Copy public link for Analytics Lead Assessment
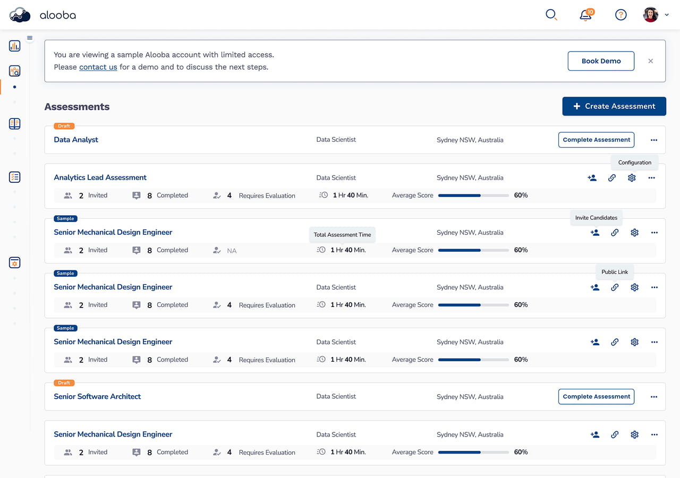Screen dimensions: 680x478 click(612, 178)
